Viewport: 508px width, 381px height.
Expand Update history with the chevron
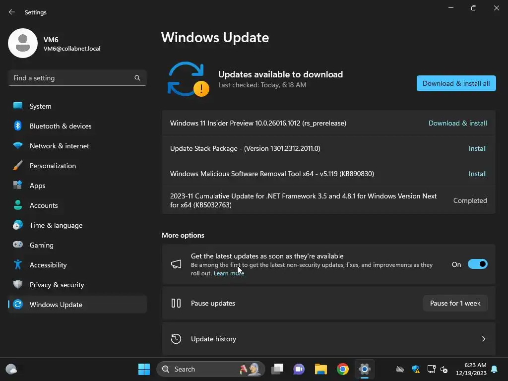[484, 339]
